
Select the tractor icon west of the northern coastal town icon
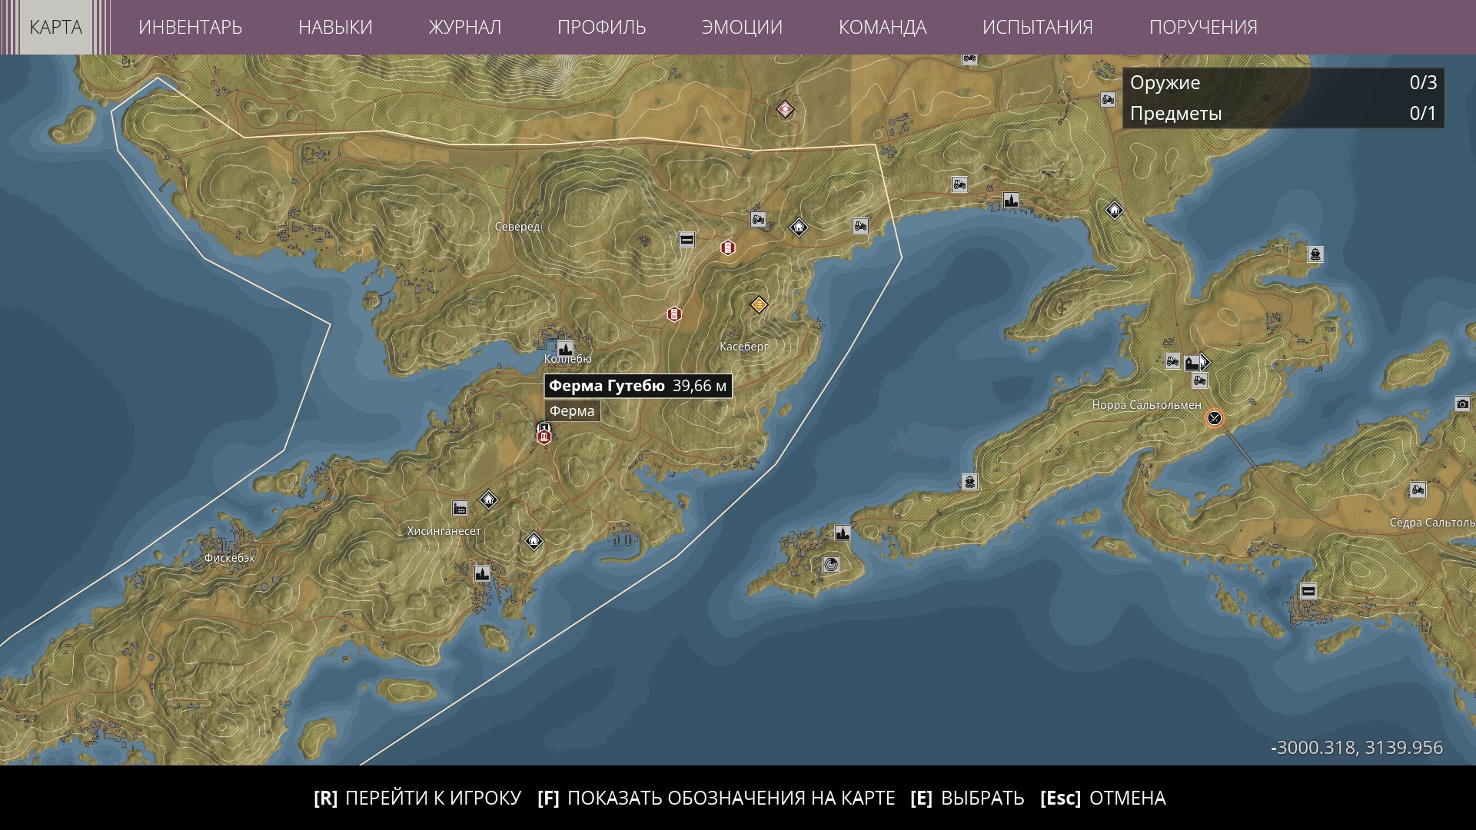(x=959, y=184)
